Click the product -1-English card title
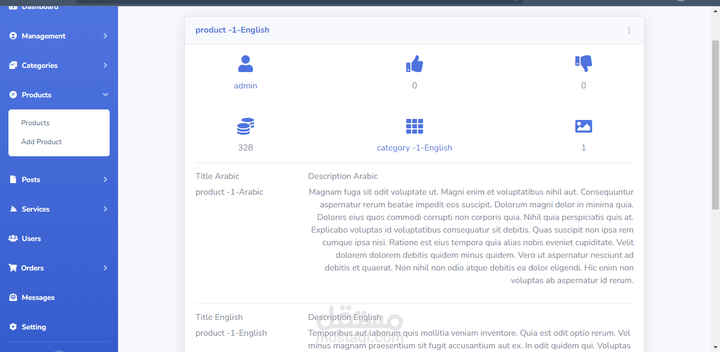 [232, 30]
